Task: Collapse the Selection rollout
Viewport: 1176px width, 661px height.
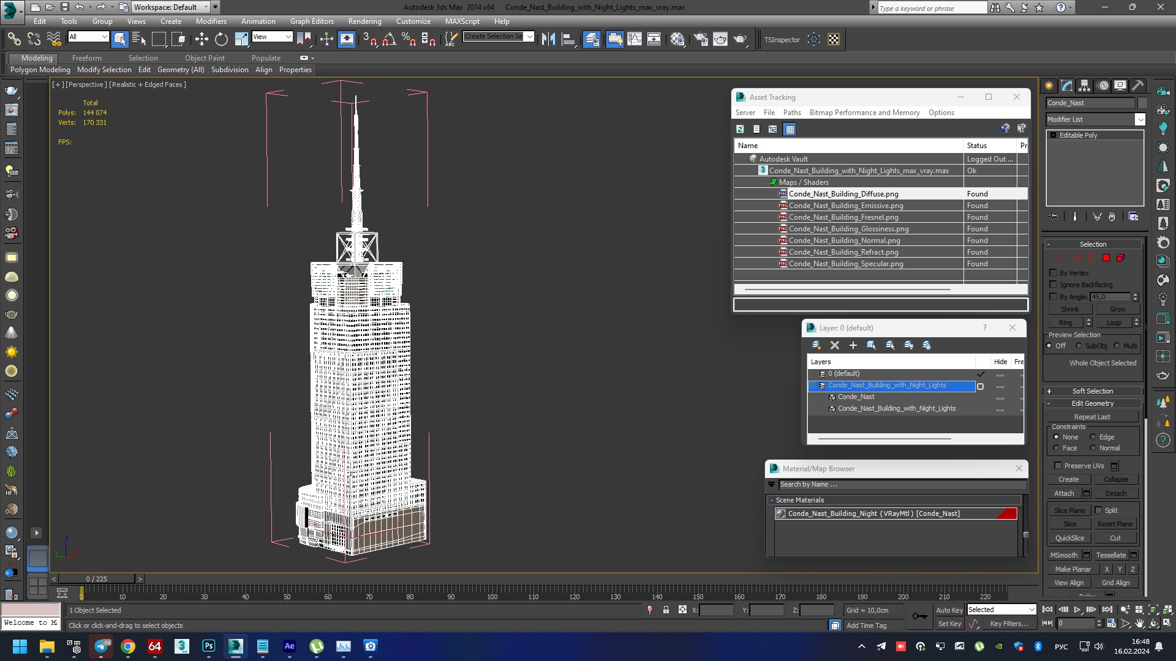Action: [1093, 244]
